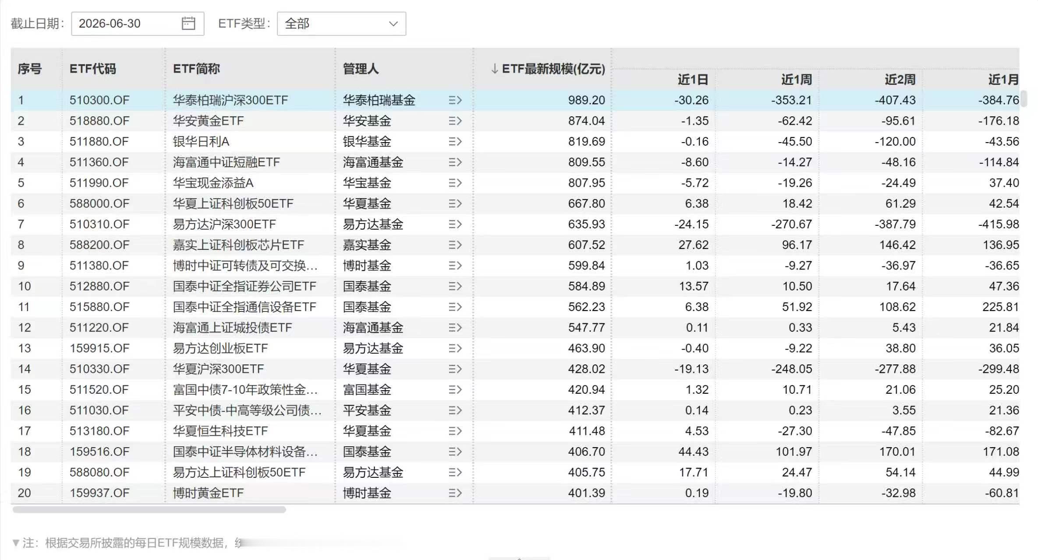Open manager detail icon for 银华基金
The height and width of the screenshot is (560, 1038).
[x=455, y=141]
